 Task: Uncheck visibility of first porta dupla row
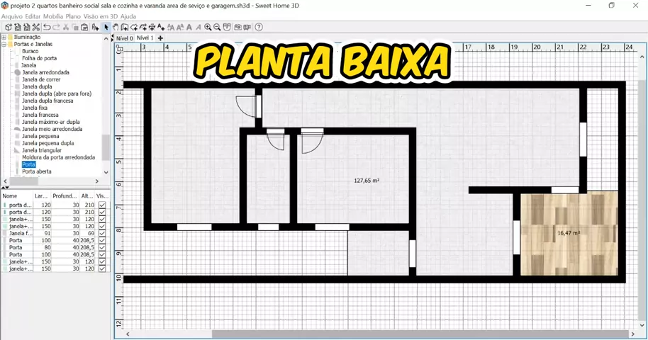[102, 205]
